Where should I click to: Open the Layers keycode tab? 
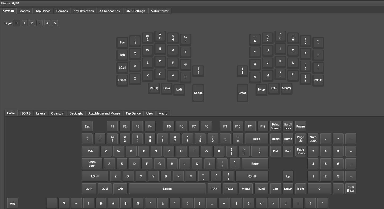(41, 113)
